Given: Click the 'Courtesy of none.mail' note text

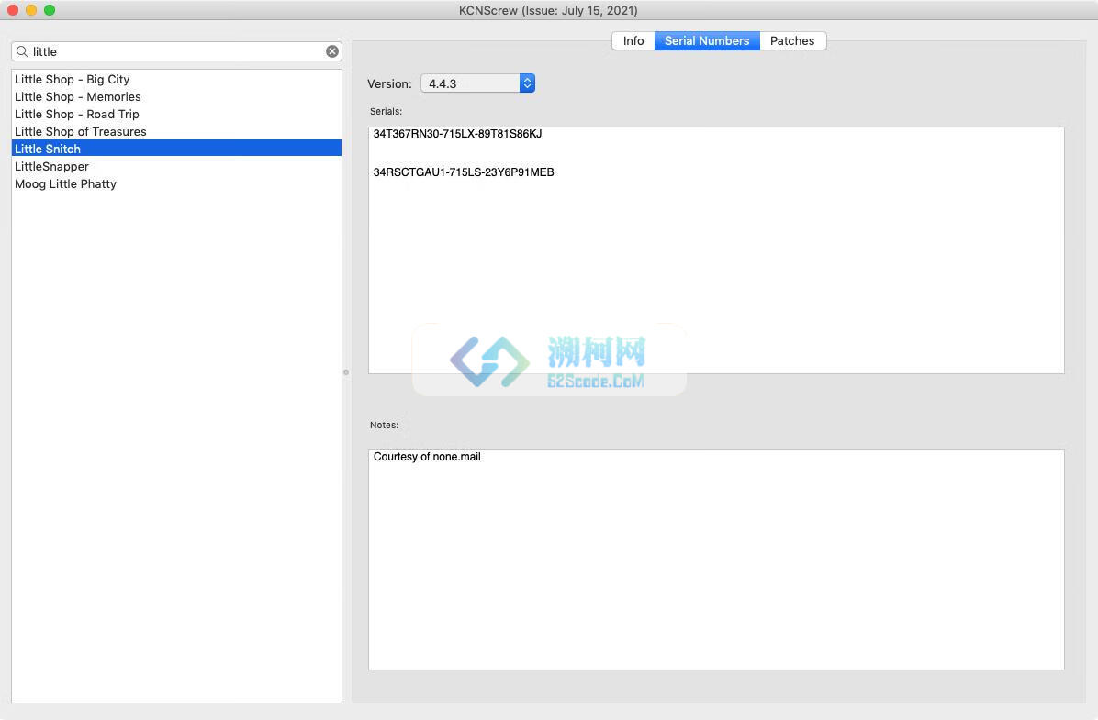Looking at the screenshot, I should pos(427,456).
